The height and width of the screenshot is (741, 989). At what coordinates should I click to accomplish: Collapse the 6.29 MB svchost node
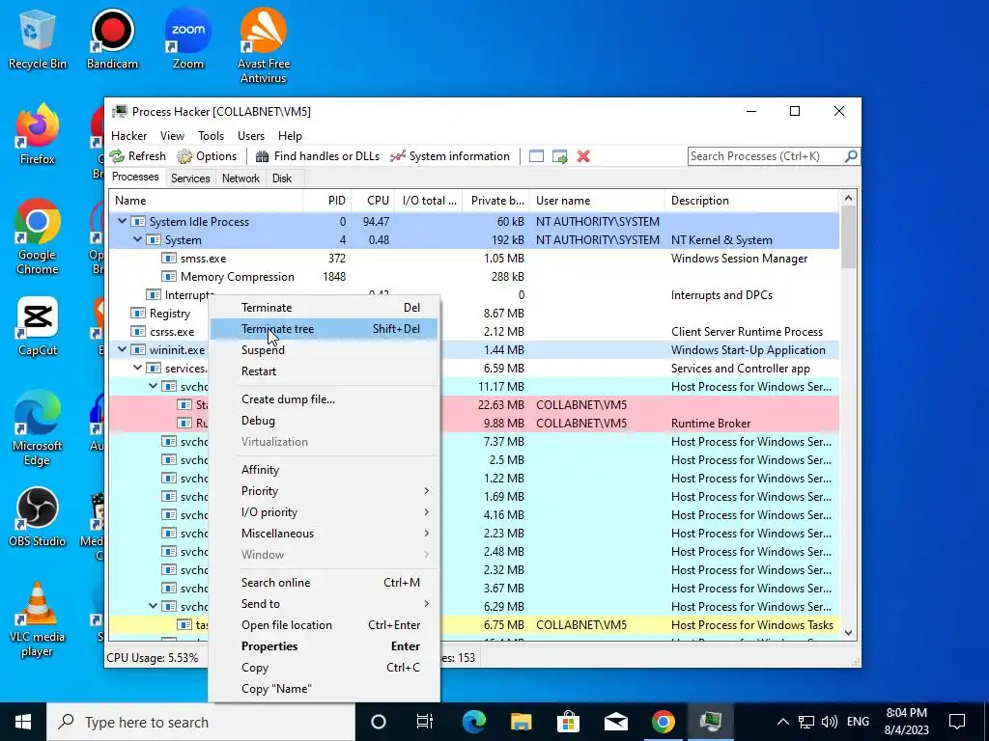154,606
